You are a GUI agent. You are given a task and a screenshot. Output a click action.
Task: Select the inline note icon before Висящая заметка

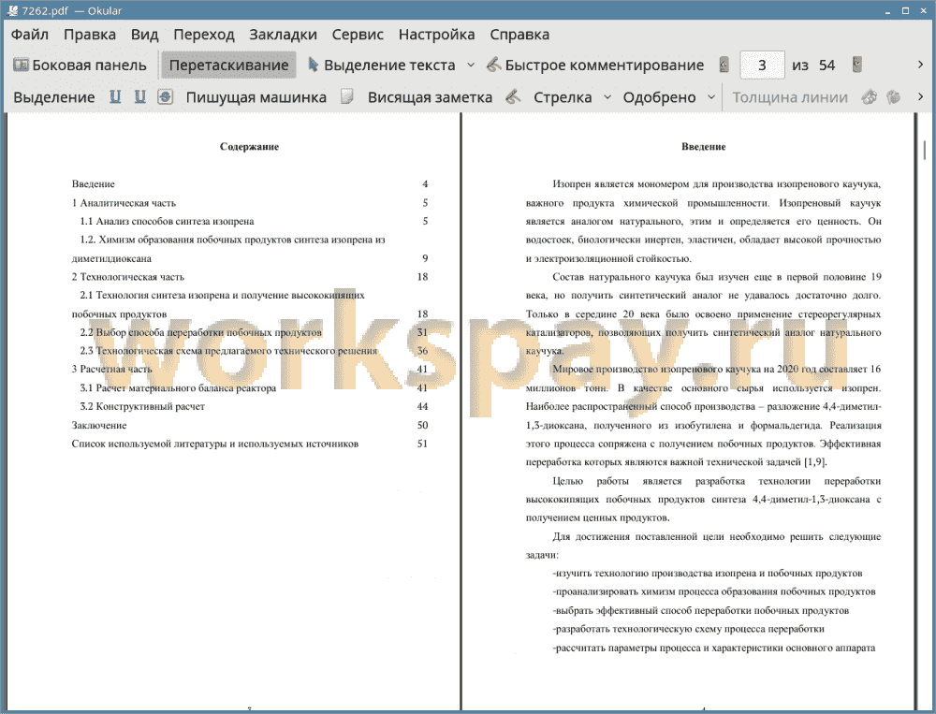click(347, 96)
